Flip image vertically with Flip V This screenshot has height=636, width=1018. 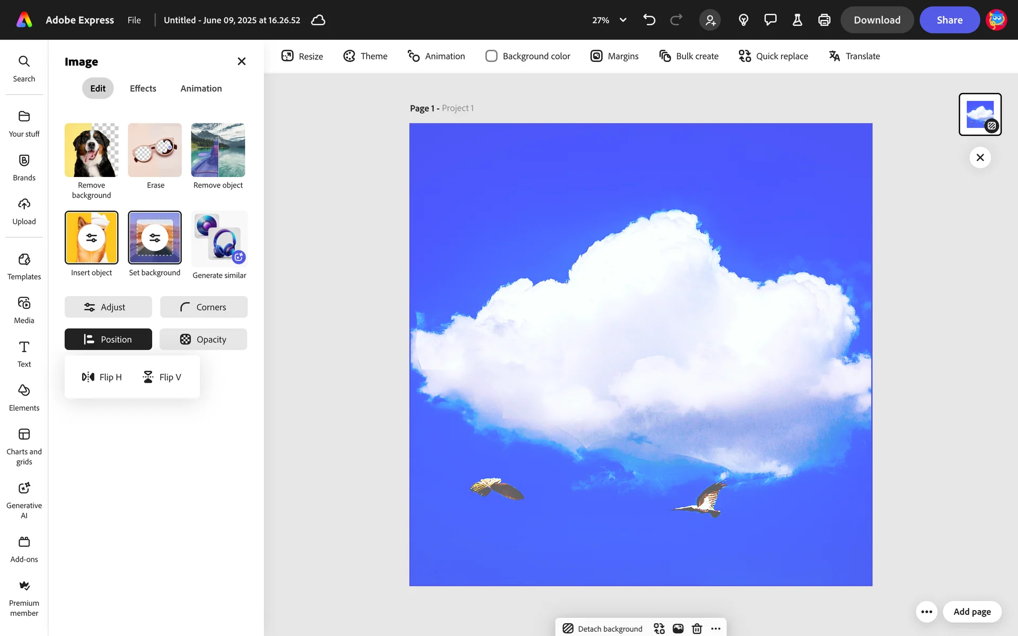(162, 377)
